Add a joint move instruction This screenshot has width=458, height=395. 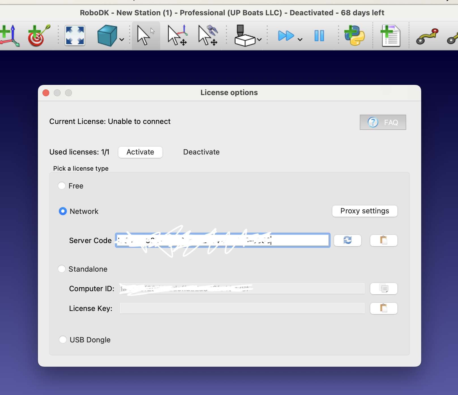[427, 36]
